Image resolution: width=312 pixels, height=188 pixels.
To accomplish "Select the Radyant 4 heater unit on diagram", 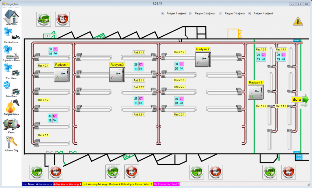I will pyautogui.click(x=62, y=75).
